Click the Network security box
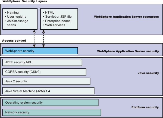Viewport: 163px width, 118px height. coord(52,112)
